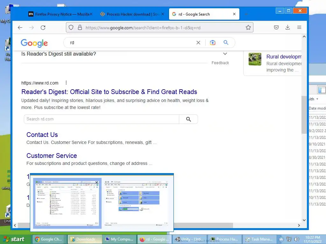Select the 9/2/2022 date row in Explorer window

coord(317,131)
